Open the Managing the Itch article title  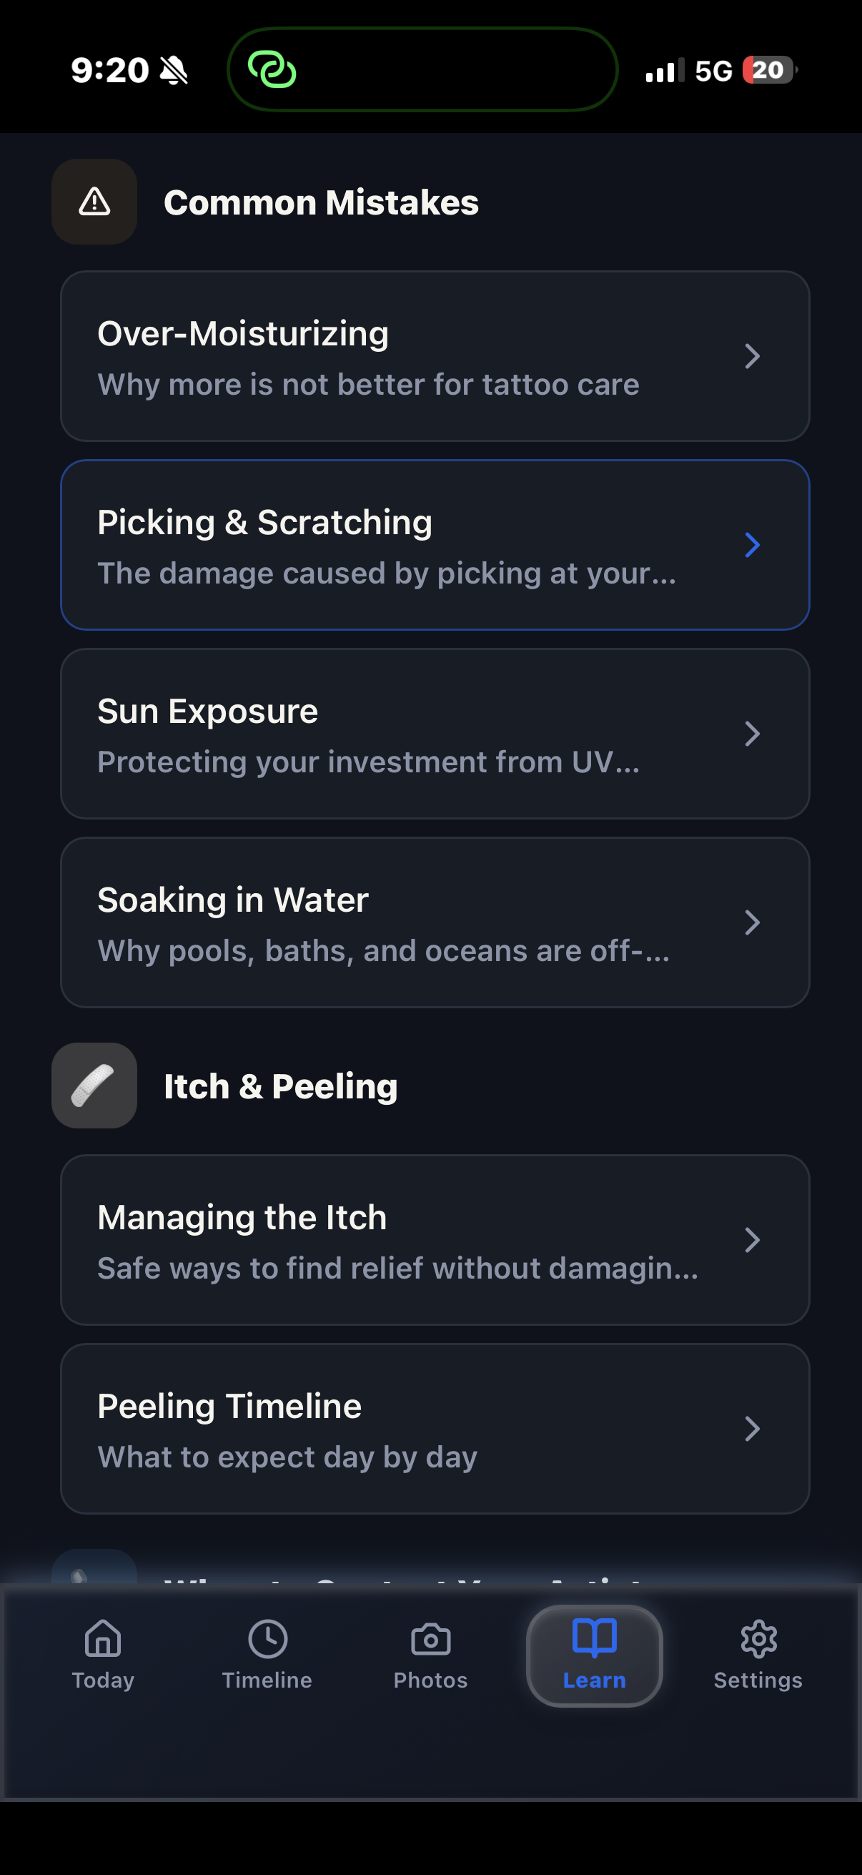coord(242,1218)
